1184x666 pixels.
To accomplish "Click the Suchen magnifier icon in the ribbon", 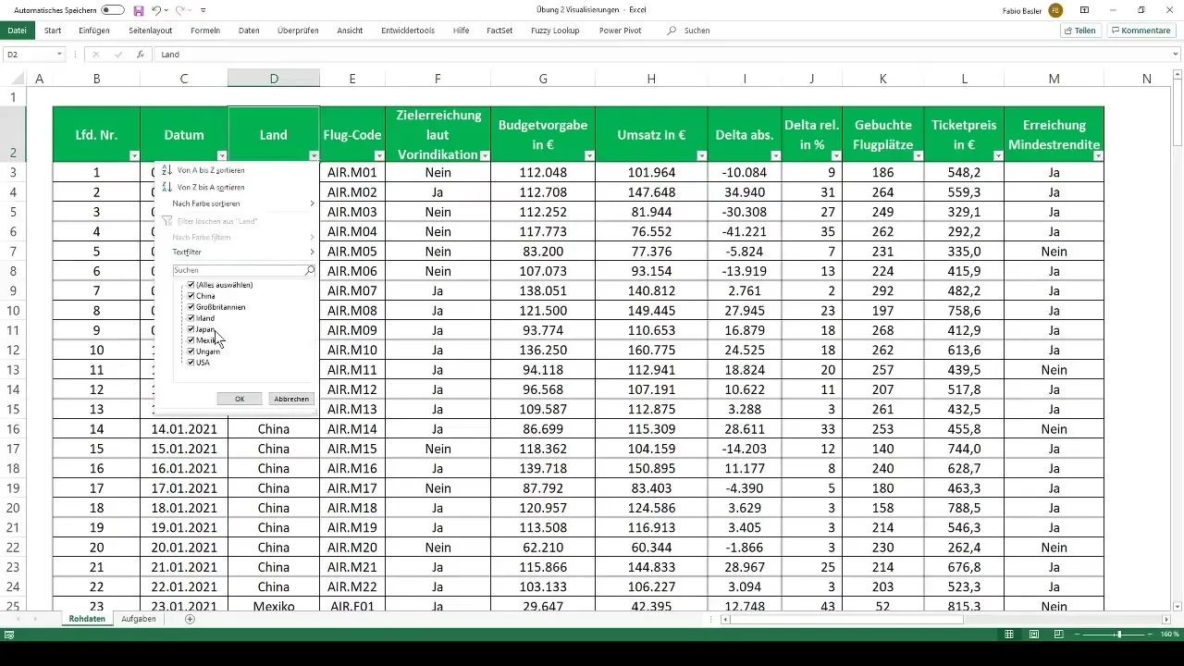I will click(672, 31).
